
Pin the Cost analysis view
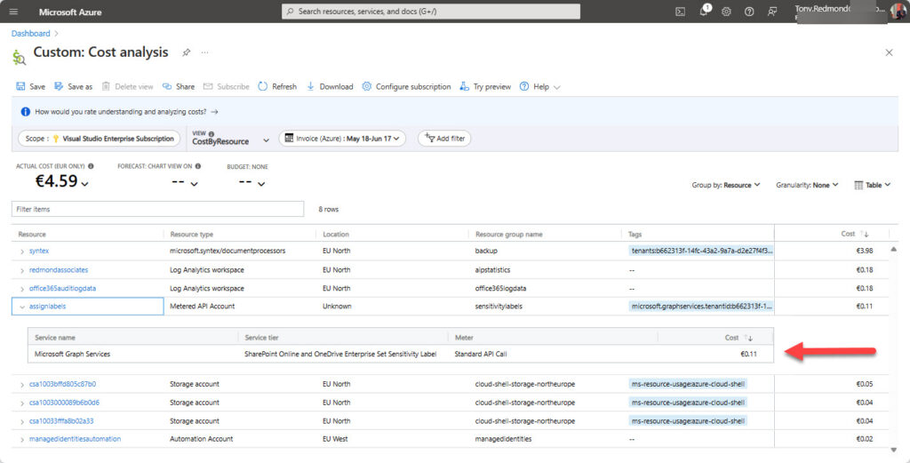pos(187,52)
